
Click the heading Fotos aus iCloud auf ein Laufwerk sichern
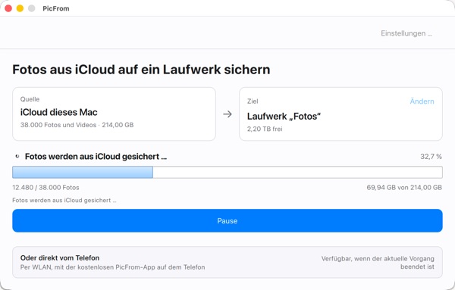point(141,70)
